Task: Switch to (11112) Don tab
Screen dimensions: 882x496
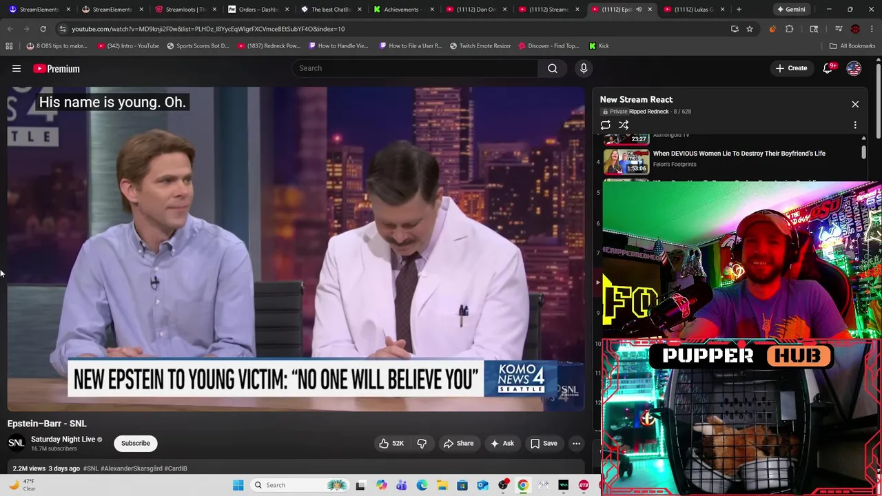Action: tap(477, 10)
